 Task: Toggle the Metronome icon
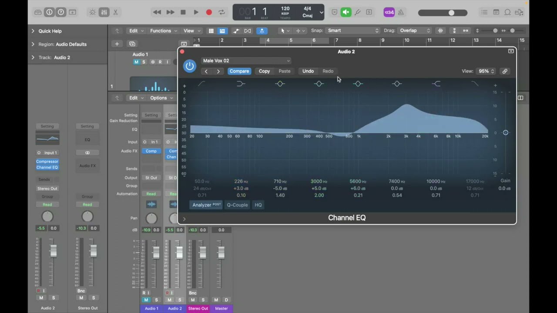click(x=401, y=12)
